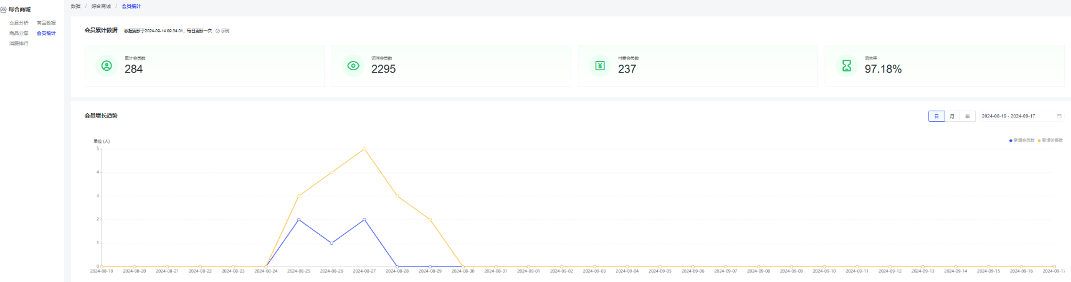Open 消费排行 sidebar item
This screenshot has width=1071, height=282.
(x=19, y=43)
